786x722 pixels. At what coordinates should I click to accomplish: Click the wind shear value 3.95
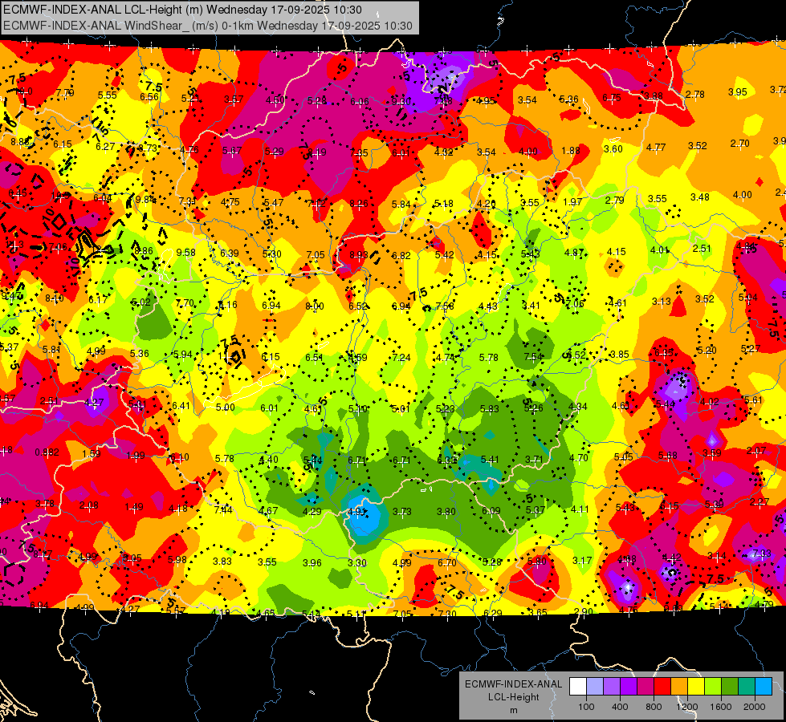tap(737, 92)
